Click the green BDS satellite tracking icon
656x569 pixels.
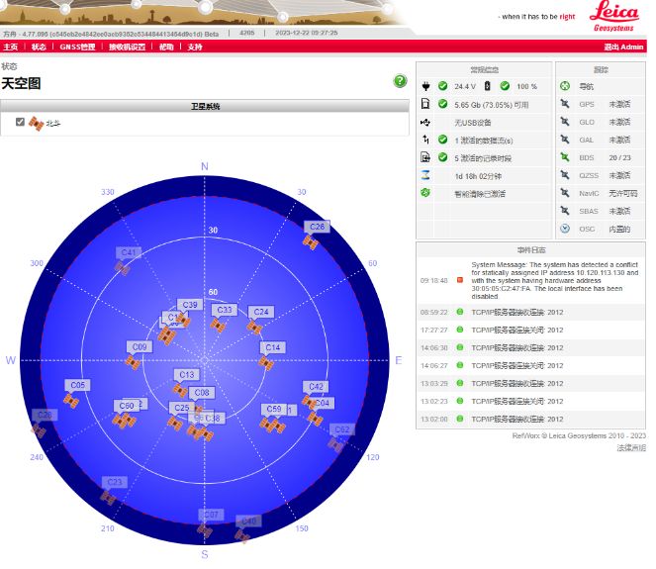(x=565, y=157)
